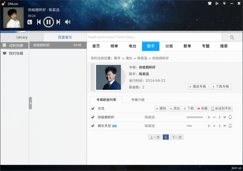Favorite 你给我听好 row heart icon

225,117
